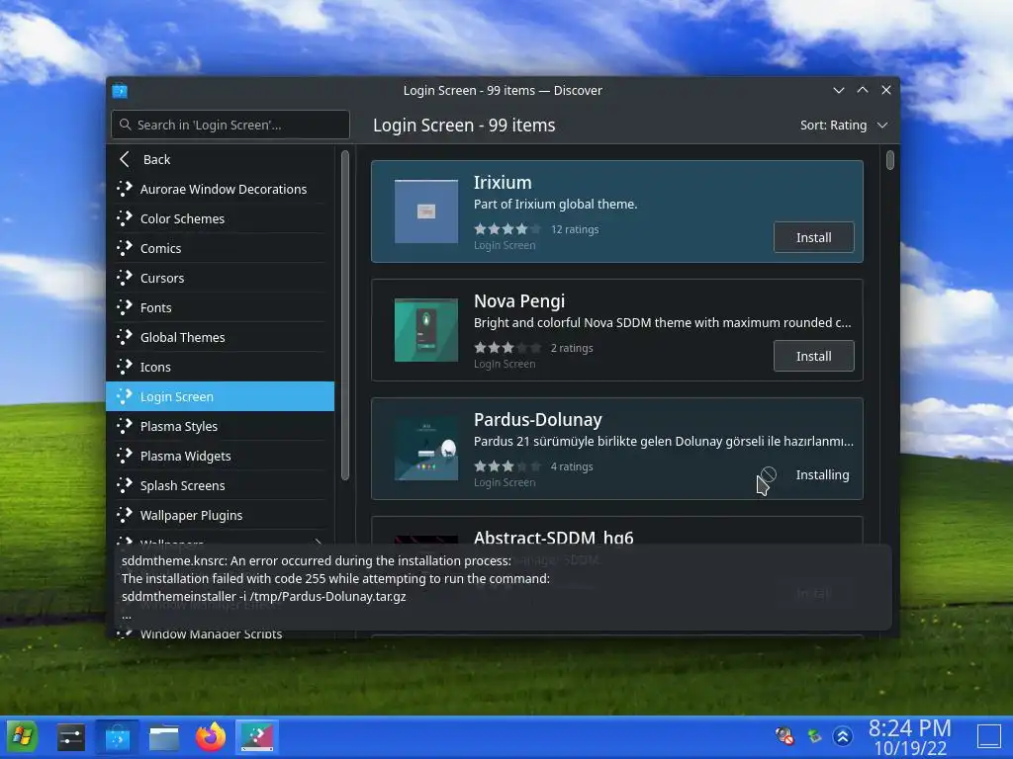
Task: Click Pardus-Dolunay's 'Pardus 21 sürümüyle' description
Action: click(664, 442)
